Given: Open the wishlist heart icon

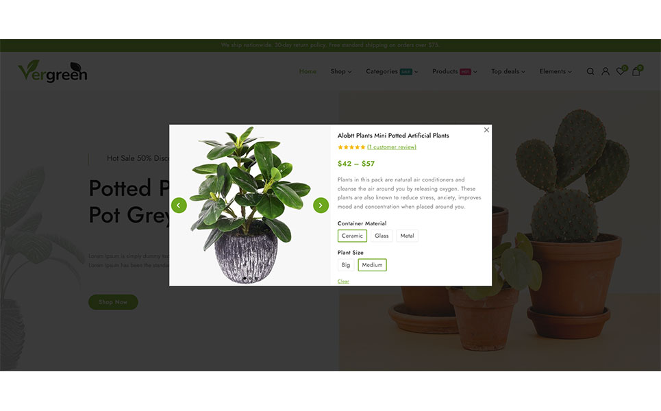Looking at the screenshot, I should pos(621,71).
